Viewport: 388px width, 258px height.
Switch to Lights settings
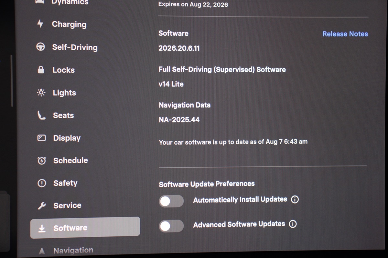pyautogui.click(x=64, y=93)
